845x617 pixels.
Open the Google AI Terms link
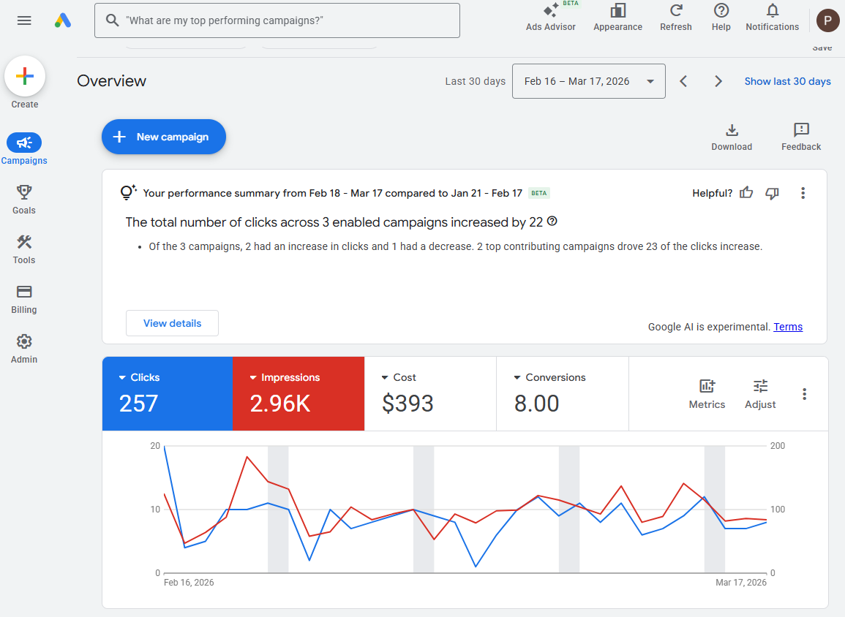point(788,326)
